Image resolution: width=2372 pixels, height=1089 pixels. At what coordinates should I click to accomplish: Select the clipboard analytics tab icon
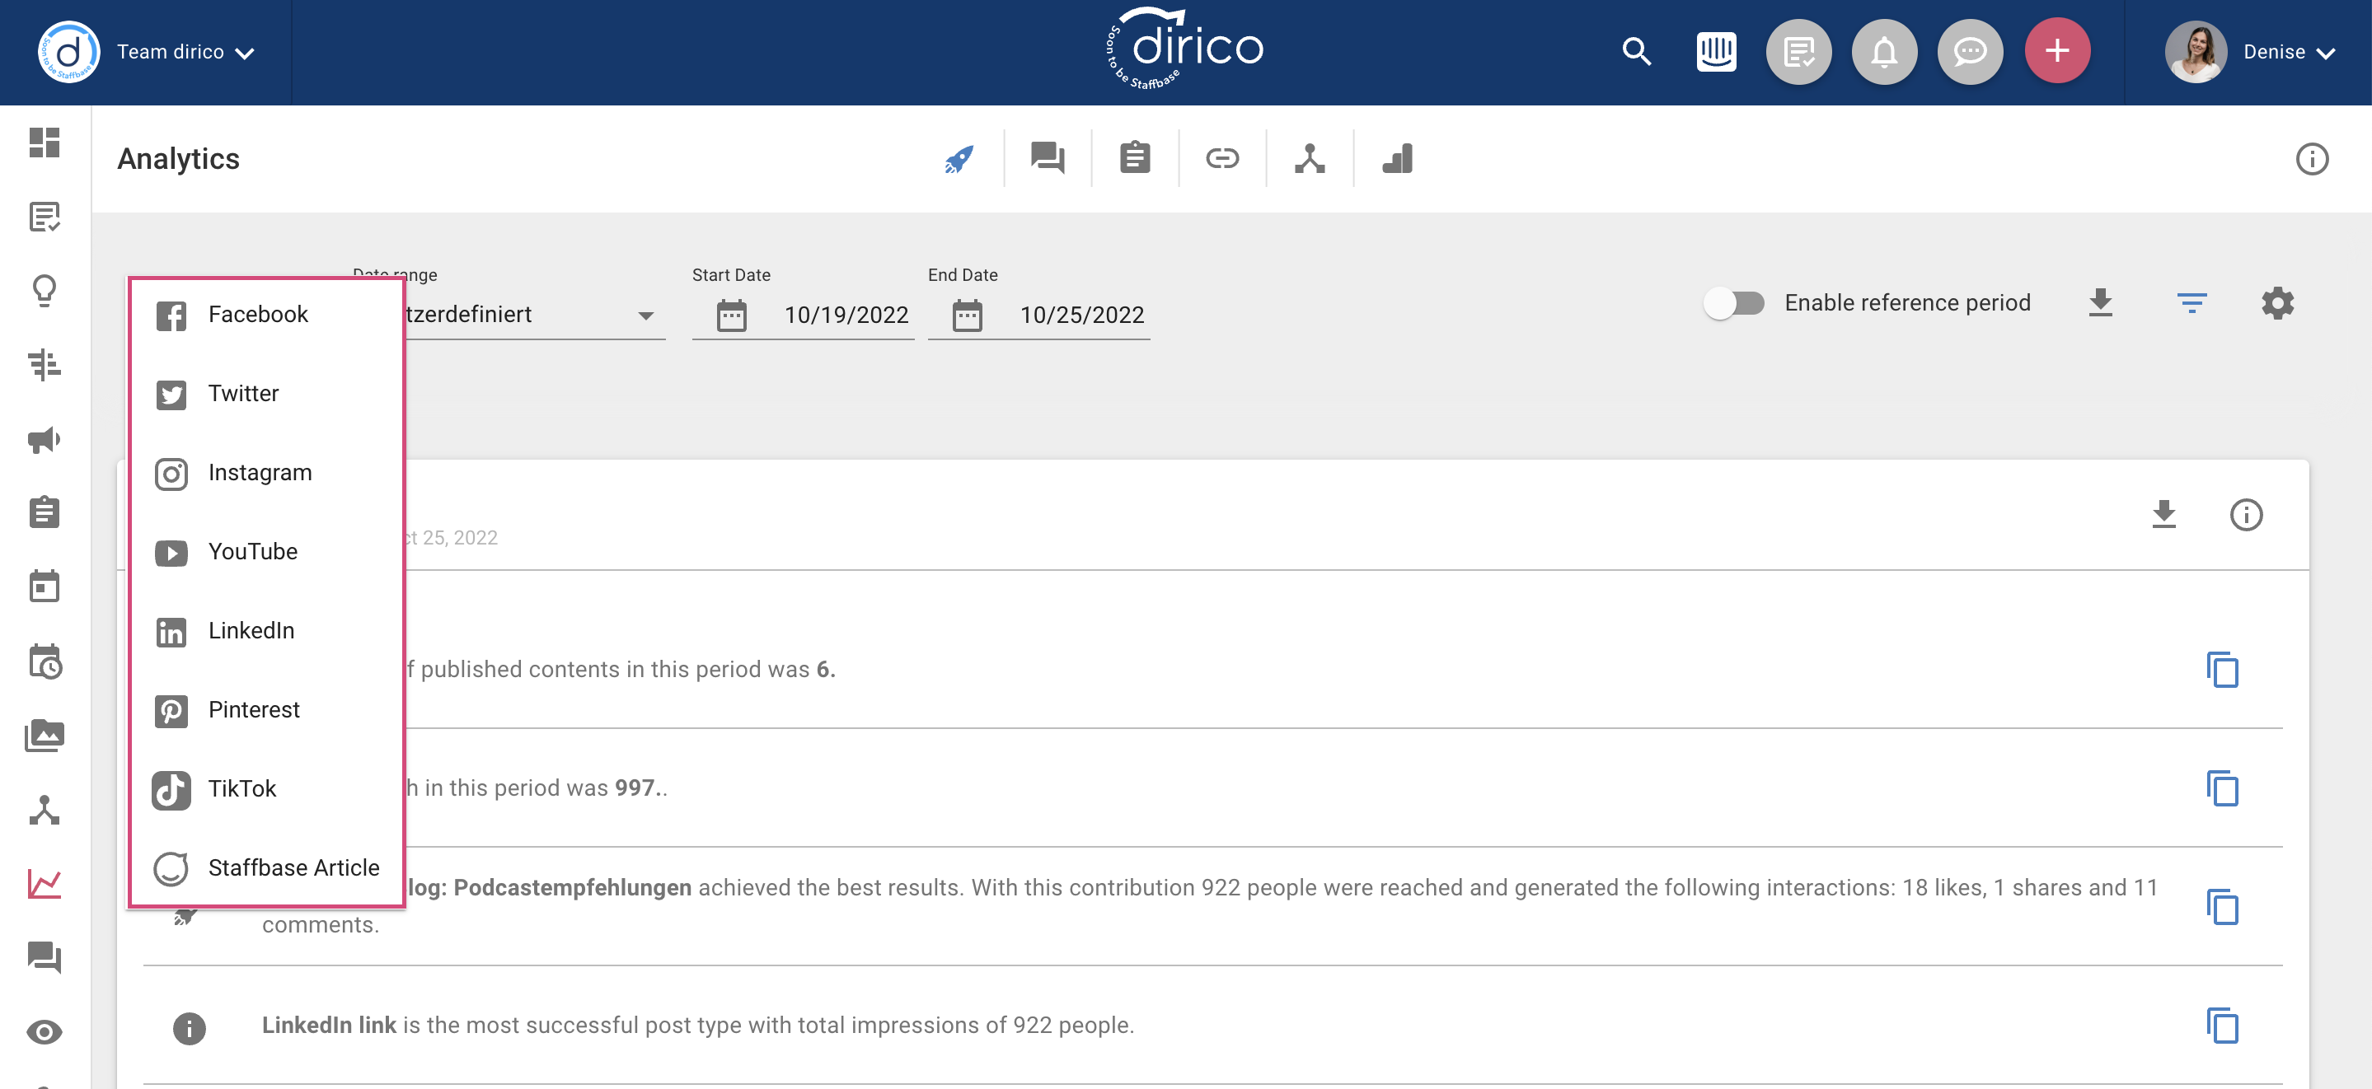click(1134, 158)
